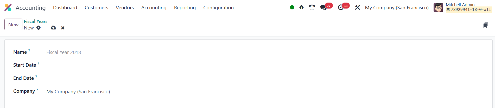Screen dimensions: 495x108
Task: Click the VoIP phone icon
Action: click(312, 7)
